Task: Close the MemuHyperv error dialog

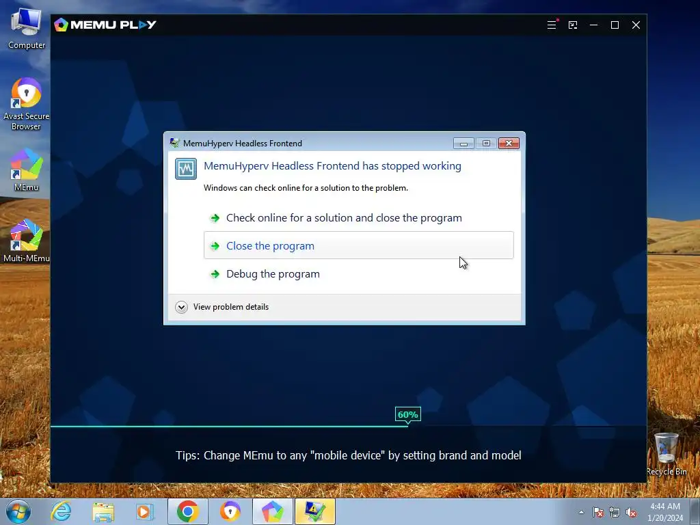Action: point(509,144)
